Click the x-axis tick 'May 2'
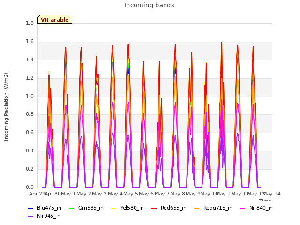Image resolution: width=300 pixels, height=225 pixels. coord(84,194)
